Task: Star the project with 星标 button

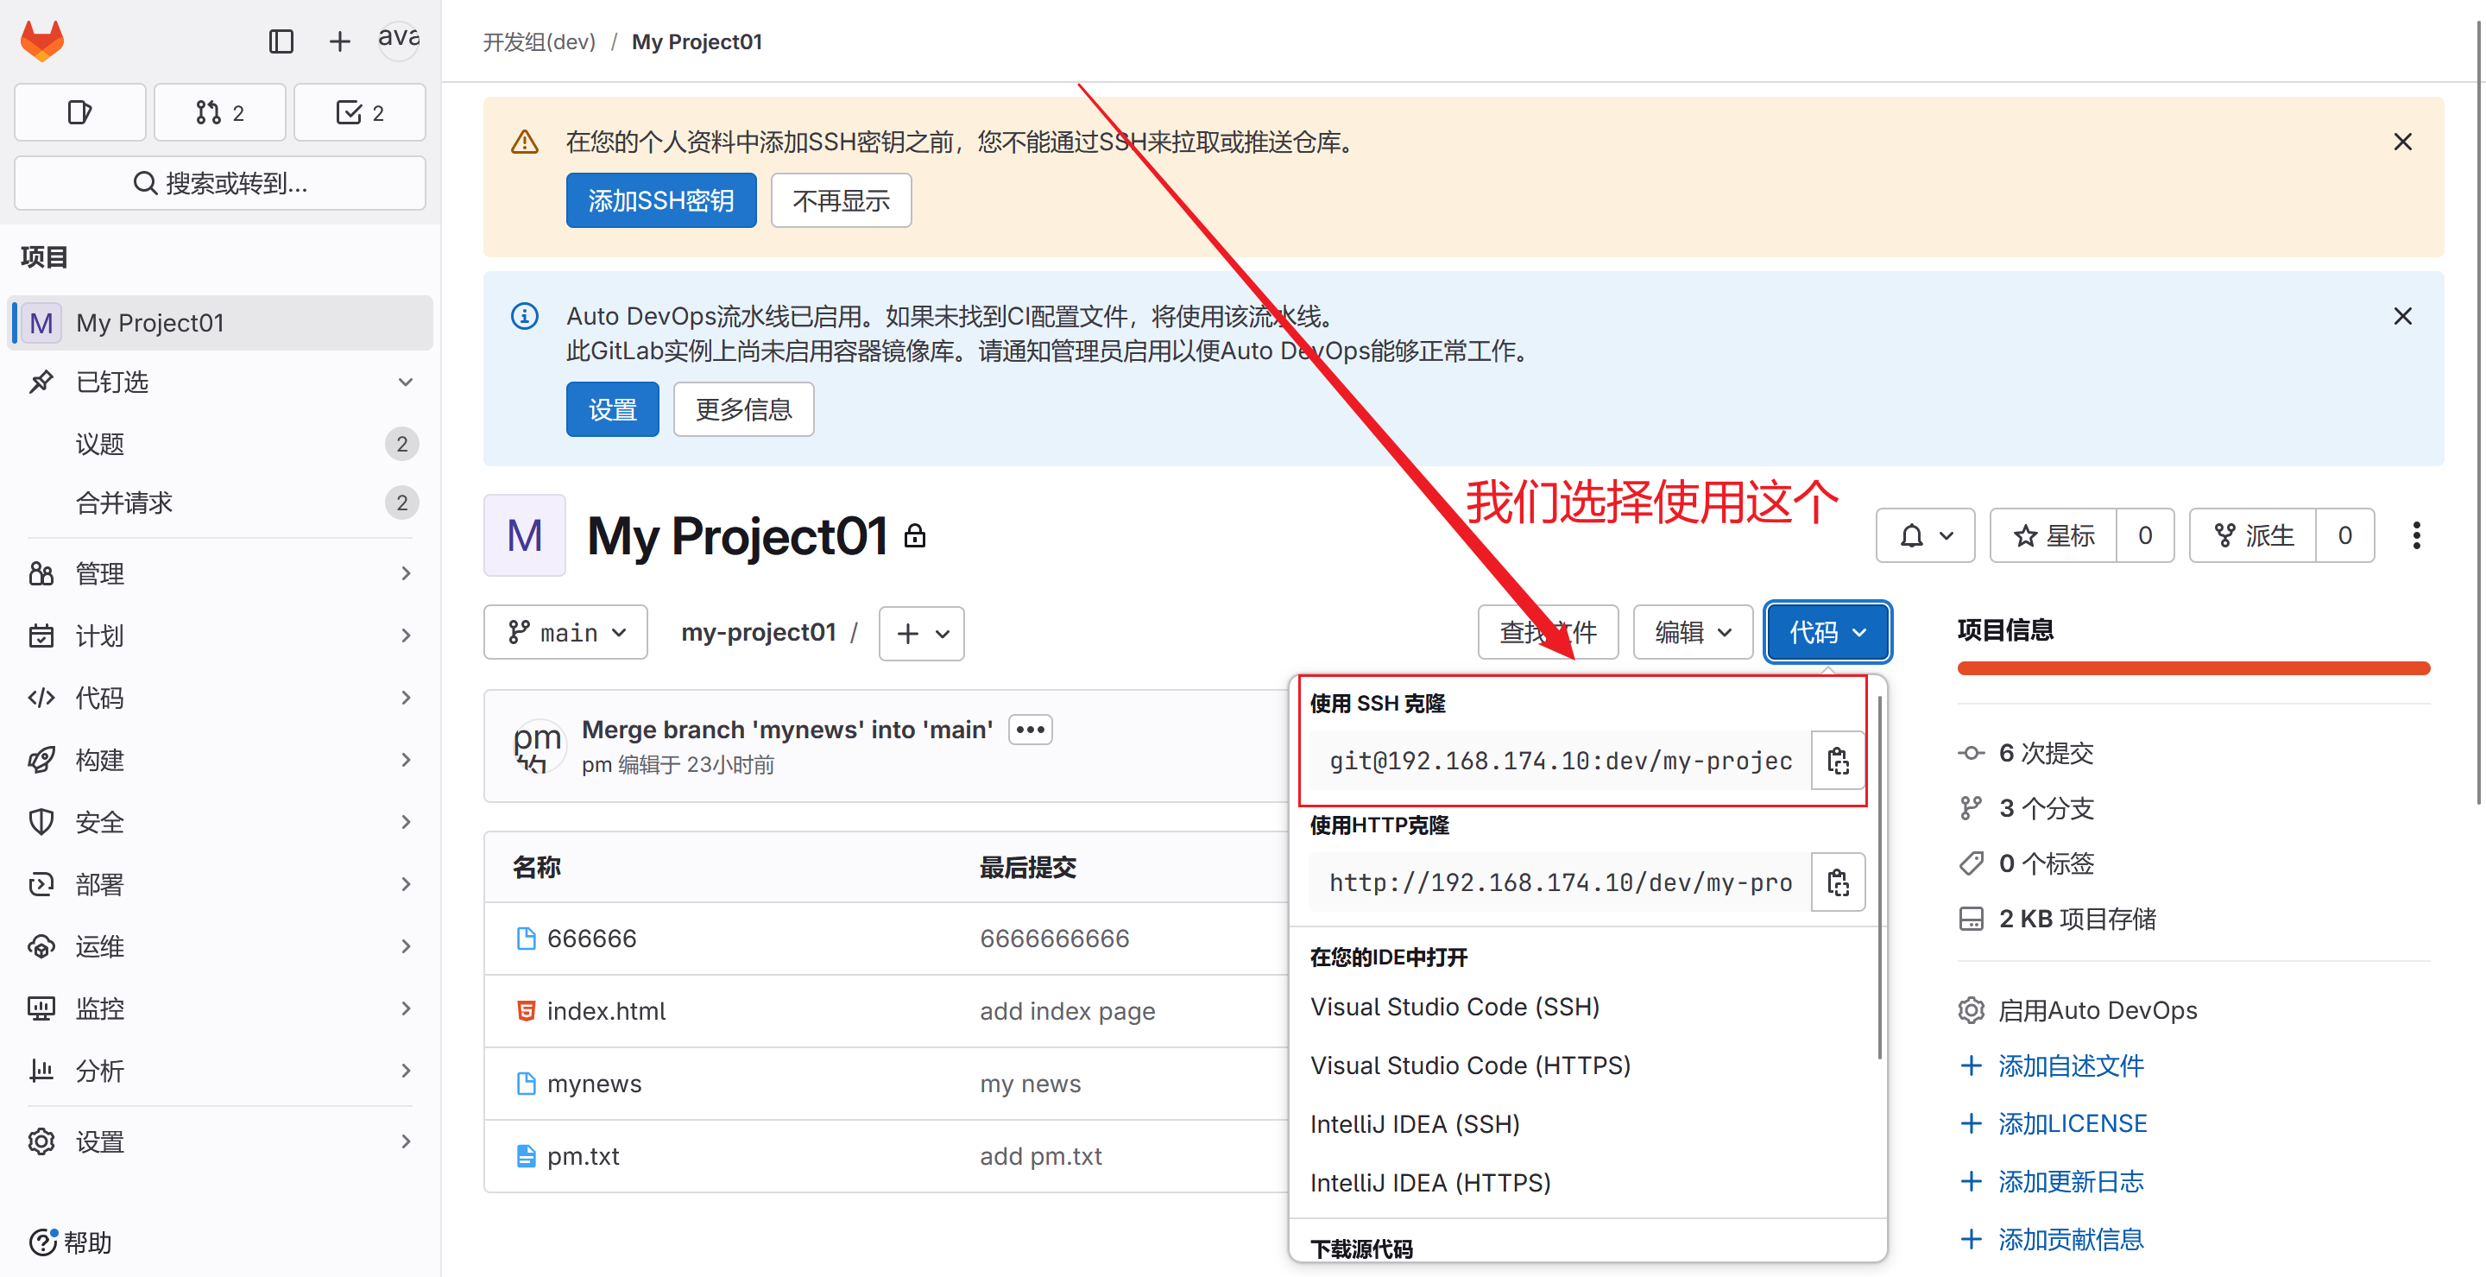Action: (2054, 535)
